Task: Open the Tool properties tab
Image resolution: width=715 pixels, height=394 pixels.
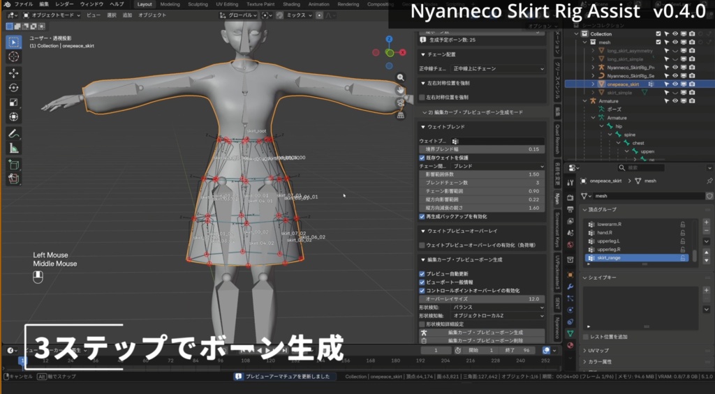Action: 570,183
